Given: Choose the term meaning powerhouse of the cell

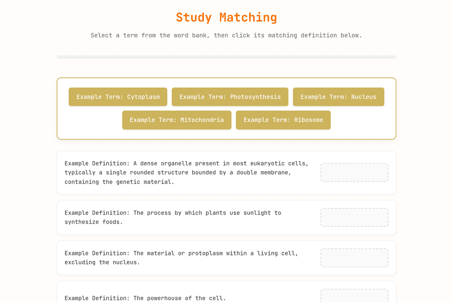Looking at the screenshot, I should coord(177,120).
